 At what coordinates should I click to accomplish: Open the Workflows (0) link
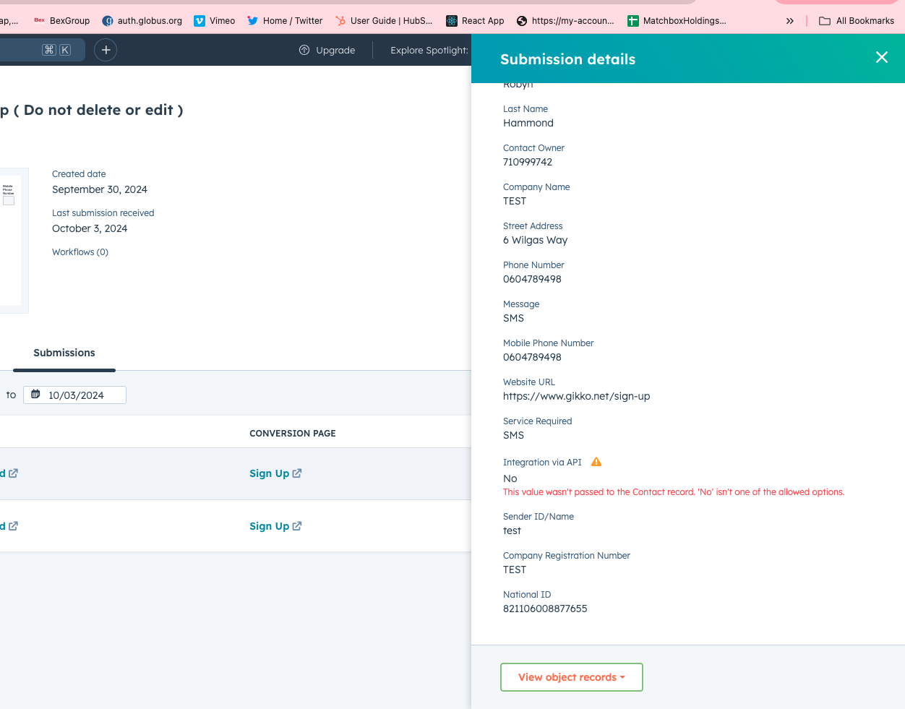pos(80,252)
